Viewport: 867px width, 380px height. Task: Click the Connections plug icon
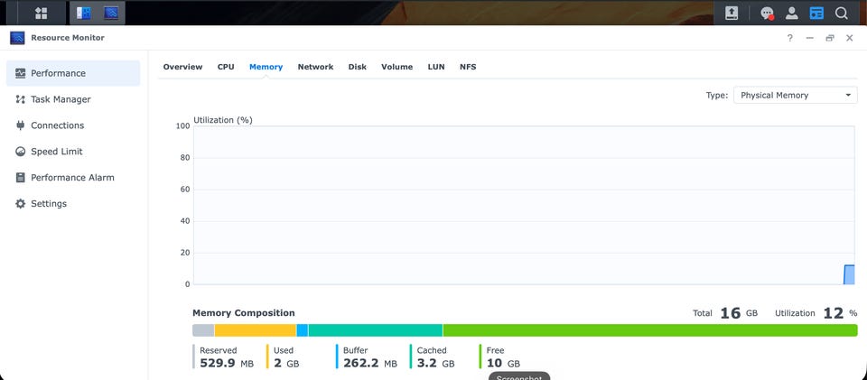click(21, 125)
